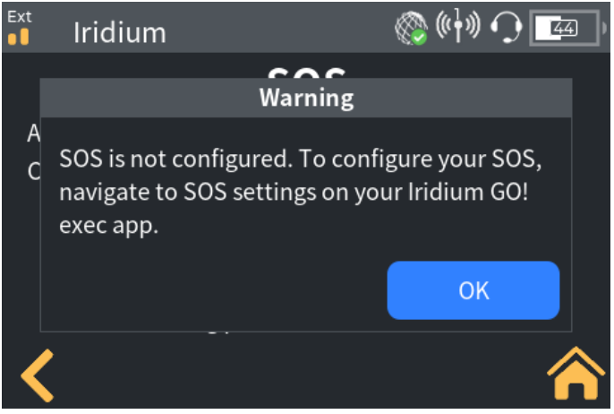Click the small arrow beside battery indicator
Screen dimensions: 614x414
coord(604,29)
